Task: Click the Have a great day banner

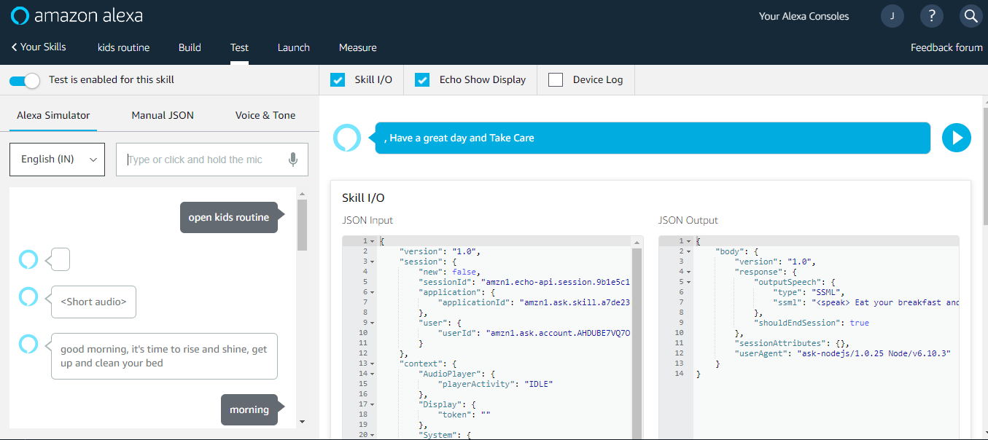Action: [x=653, y=138]
